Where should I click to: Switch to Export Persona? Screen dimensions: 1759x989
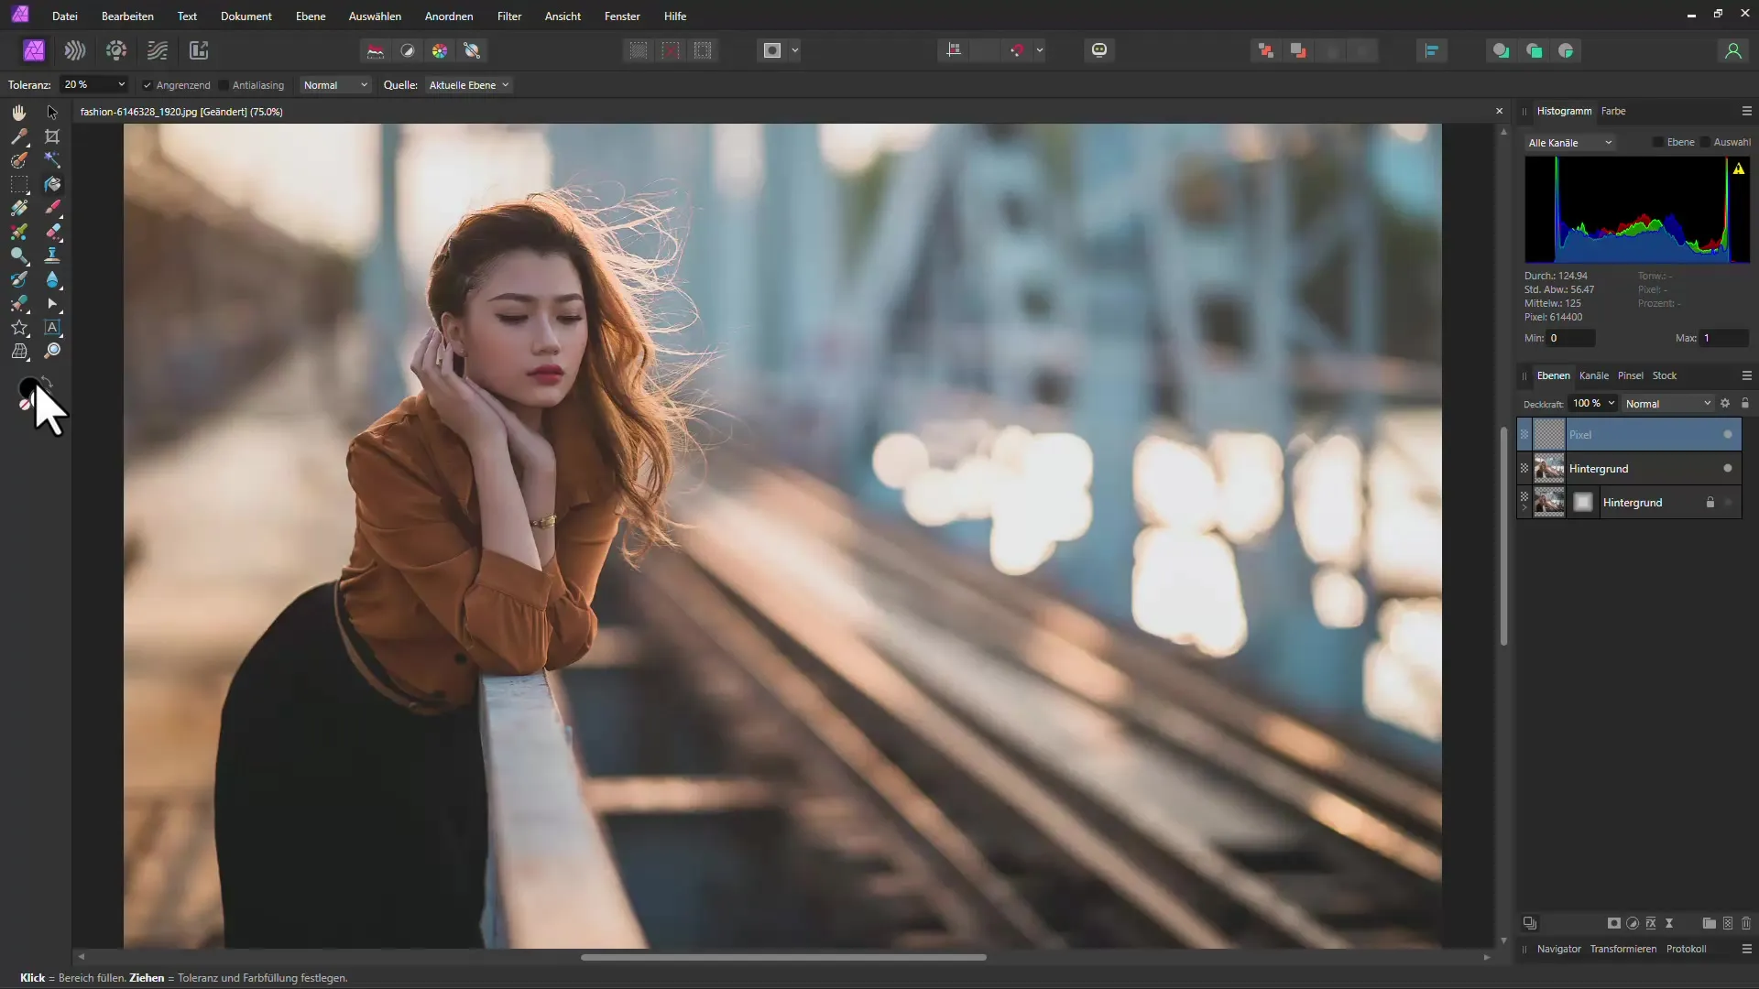(199, 50)
